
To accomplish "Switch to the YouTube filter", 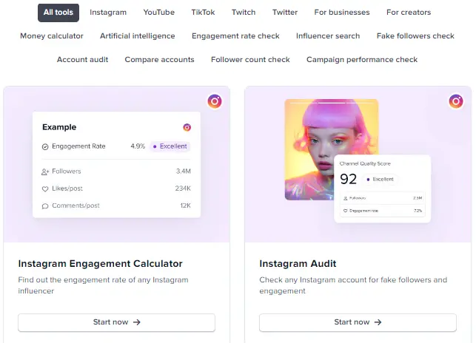I will [x=158, y=13].
